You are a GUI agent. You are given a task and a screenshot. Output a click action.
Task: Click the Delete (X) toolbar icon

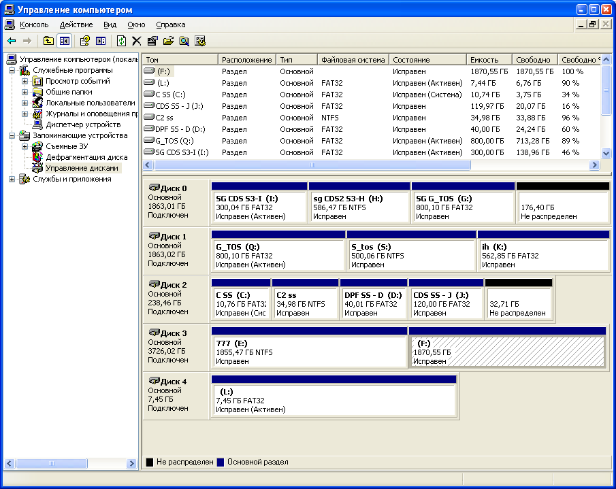(x=136, y=39)
